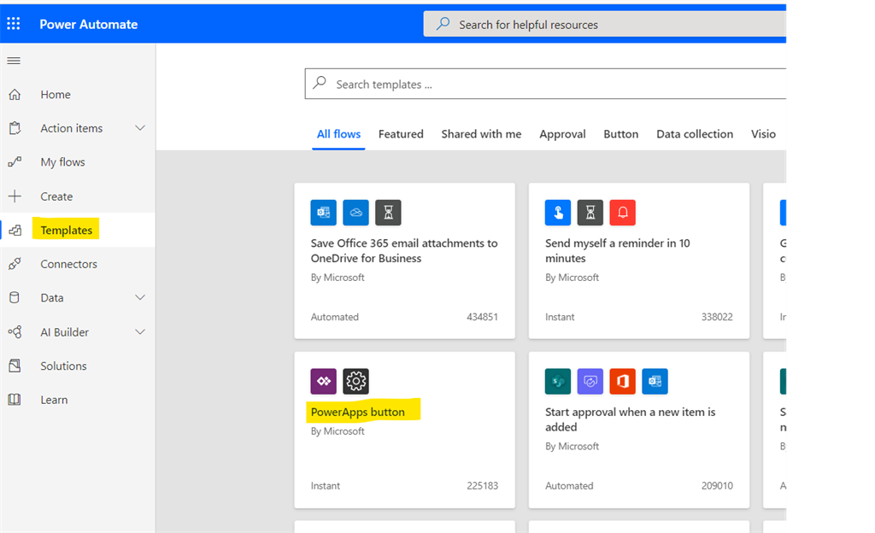The height and width of the screenshot is (533, 875).
Task: Click the Create plus icon
Action: click(15, 196)
